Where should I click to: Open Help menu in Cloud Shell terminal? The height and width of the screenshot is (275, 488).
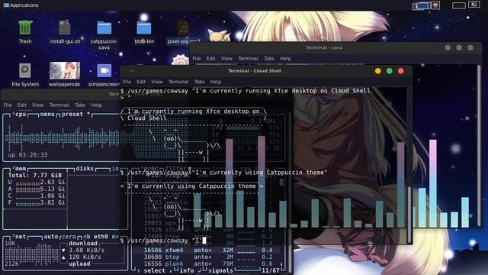pyautogui.click(x=216, y=82)
